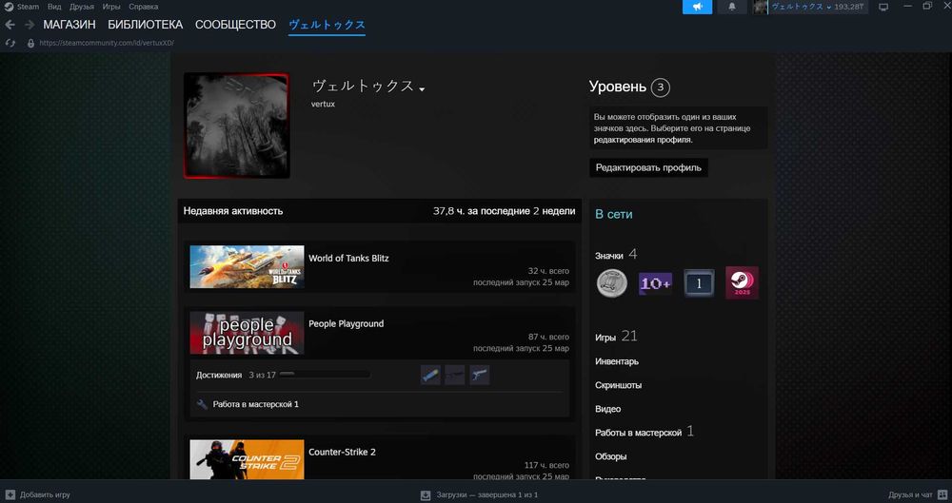Open notifications bell icon
Image resolution: width=952 pixels, height=503 pixels.
(x=731, y=7)
